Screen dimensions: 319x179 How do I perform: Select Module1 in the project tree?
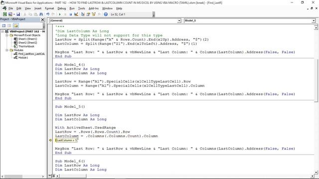[x=23, y=58]
